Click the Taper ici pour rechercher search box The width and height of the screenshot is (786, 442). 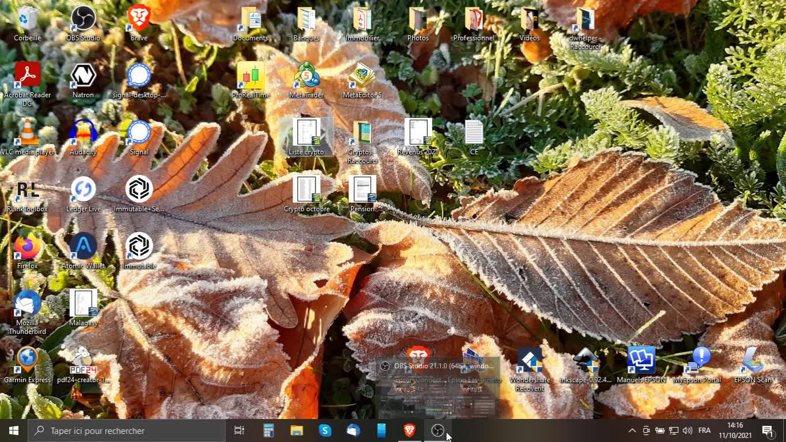pos(127,430)
